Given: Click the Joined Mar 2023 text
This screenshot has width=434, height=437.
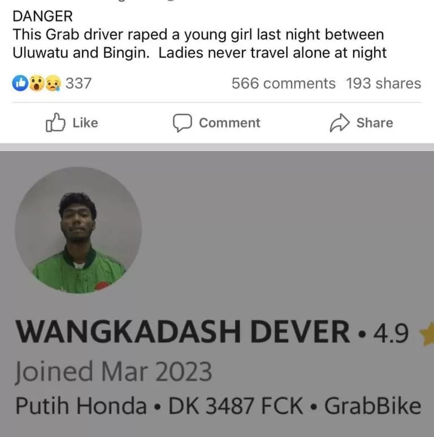Looking at the screenshot, I should coord(114,372).
